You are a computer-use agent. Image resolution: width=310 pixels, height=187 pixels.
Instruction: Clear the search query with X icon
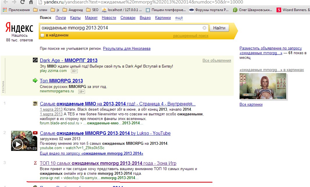pos(204,28)
